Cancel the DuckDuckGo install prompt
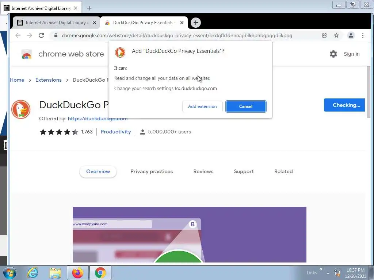 [x=246, y=106]
